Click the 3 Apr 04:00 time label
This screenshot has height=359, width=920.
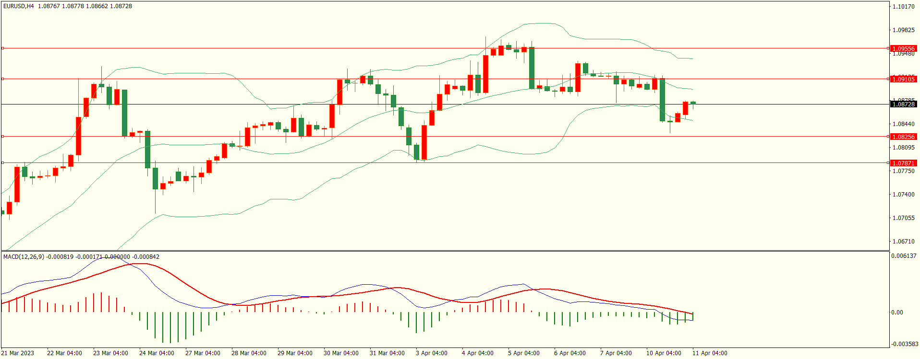(432, 353)
